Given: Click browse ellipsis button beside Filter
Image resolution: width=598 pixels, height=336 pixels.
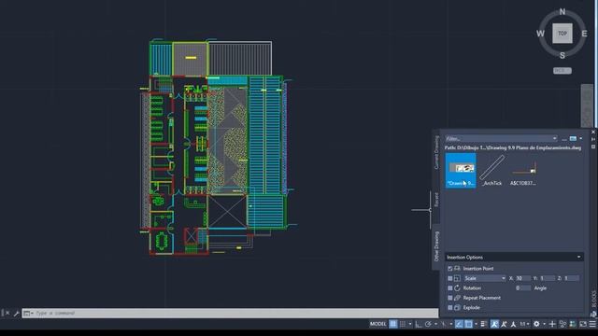Looking at the screenshot, I should (564, 139).
